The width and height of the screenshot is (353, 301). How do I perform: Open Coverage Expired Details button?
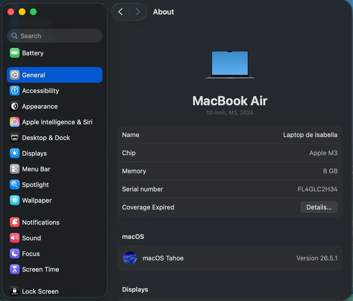319,207
